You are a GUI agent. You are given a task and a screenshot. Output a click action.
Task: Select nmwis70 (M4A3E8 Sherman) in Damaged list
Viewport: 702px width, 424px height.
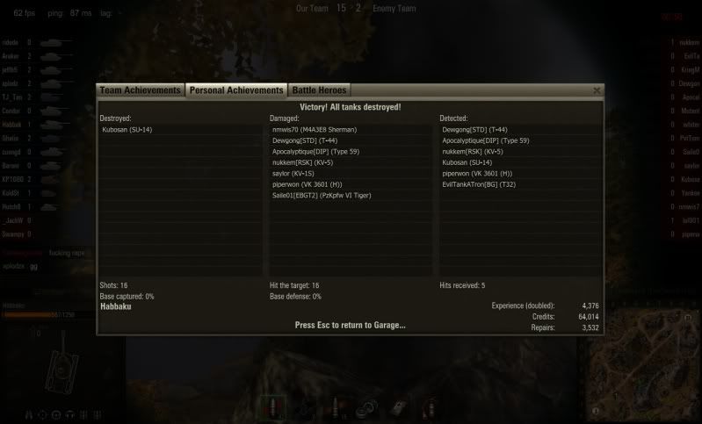[x=315, y=130]
